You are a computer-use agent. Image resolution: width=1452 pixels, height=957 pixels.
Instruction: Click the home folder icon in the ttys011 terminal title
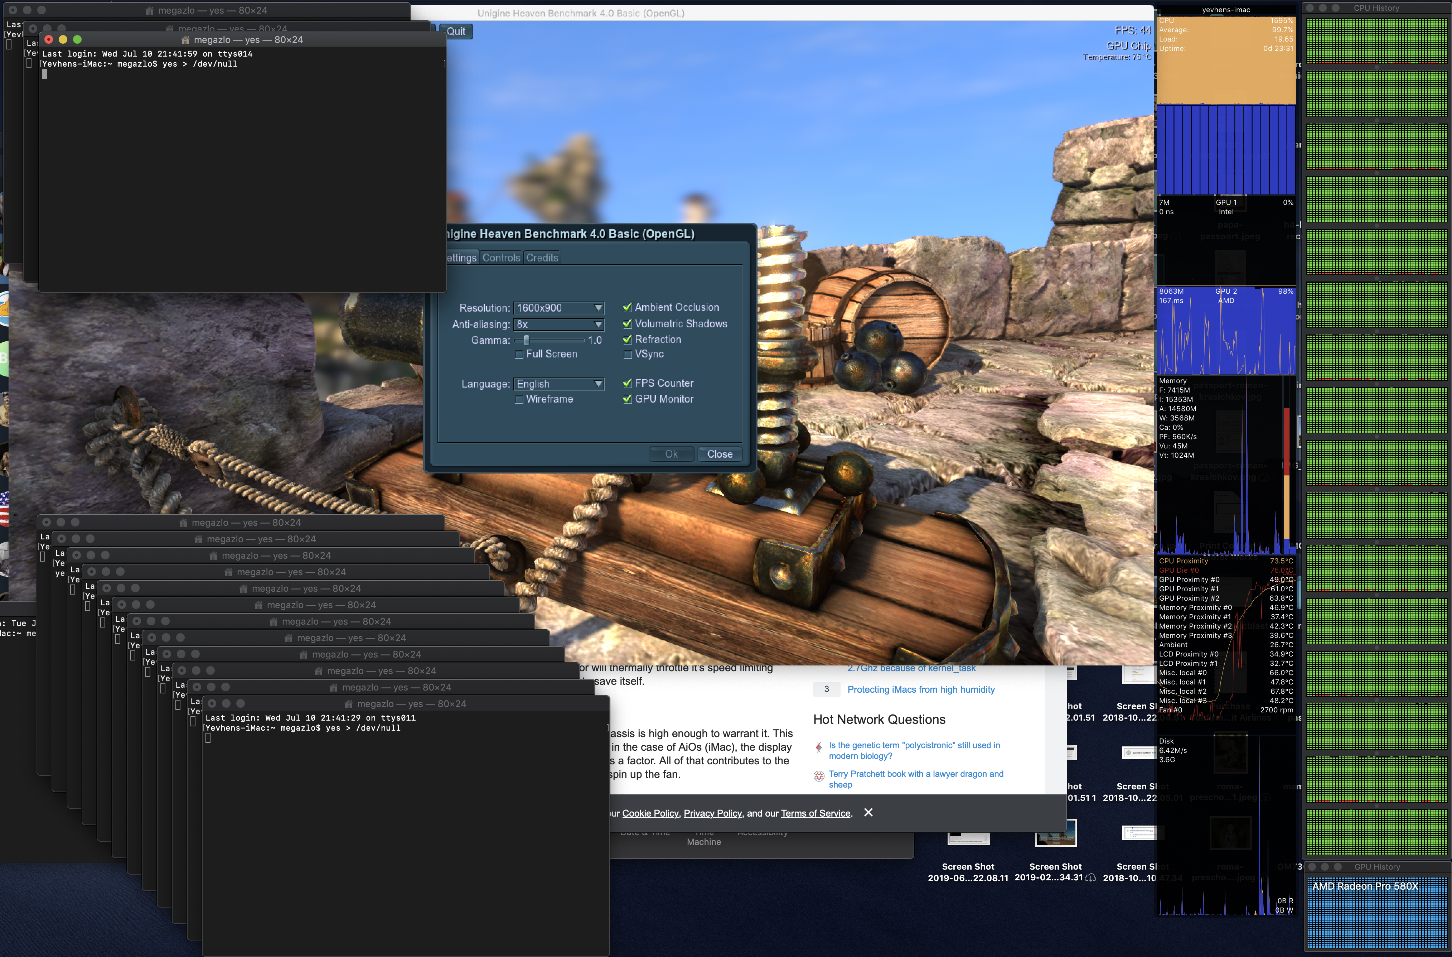(x=348, y=704)
